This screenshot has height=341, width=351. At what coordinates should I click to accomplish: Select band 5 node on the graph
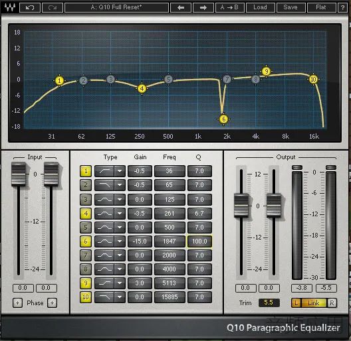168,79
